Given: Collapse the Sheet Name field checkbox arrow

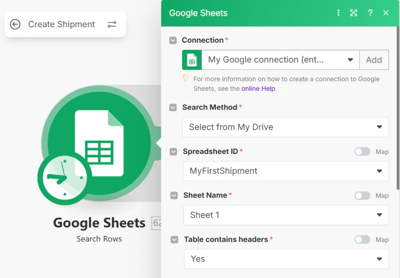Looking at the screenshot, I should (174, 195).
